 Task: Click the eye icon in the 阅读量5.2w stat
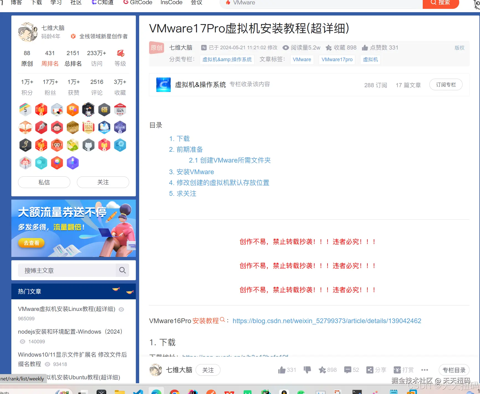coord(286,48)
